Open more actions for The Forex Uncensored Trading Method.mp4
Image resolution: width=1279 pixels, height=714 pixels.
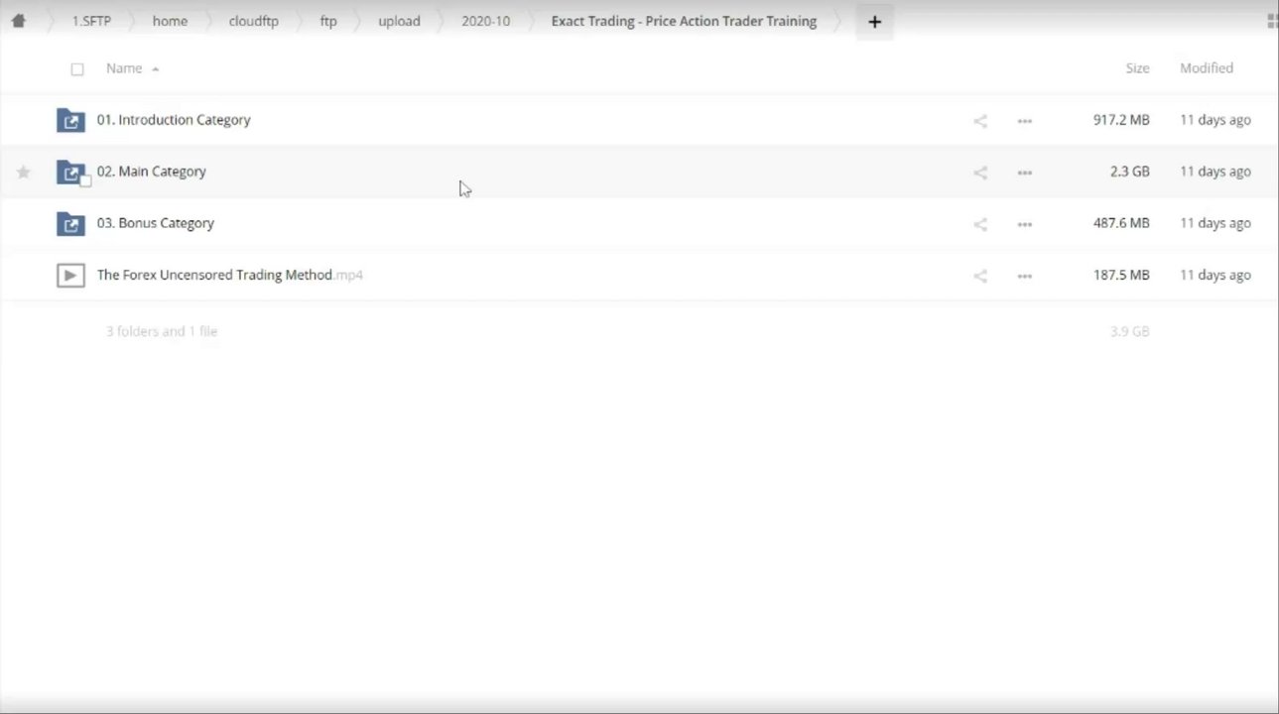click(1025, 276)
